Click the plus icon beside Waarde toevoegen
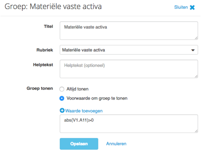Screen dimensions: 202x154 coord(62,111)
